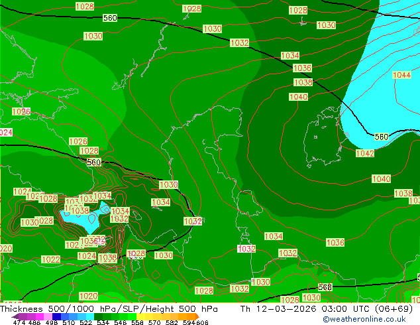Image resolution: width=420 pixels, height=325 pixels.
Task: Click the 'Thickness 500/1000 hPa/SLP/Height 500 hPa' title
Action: 109,309
